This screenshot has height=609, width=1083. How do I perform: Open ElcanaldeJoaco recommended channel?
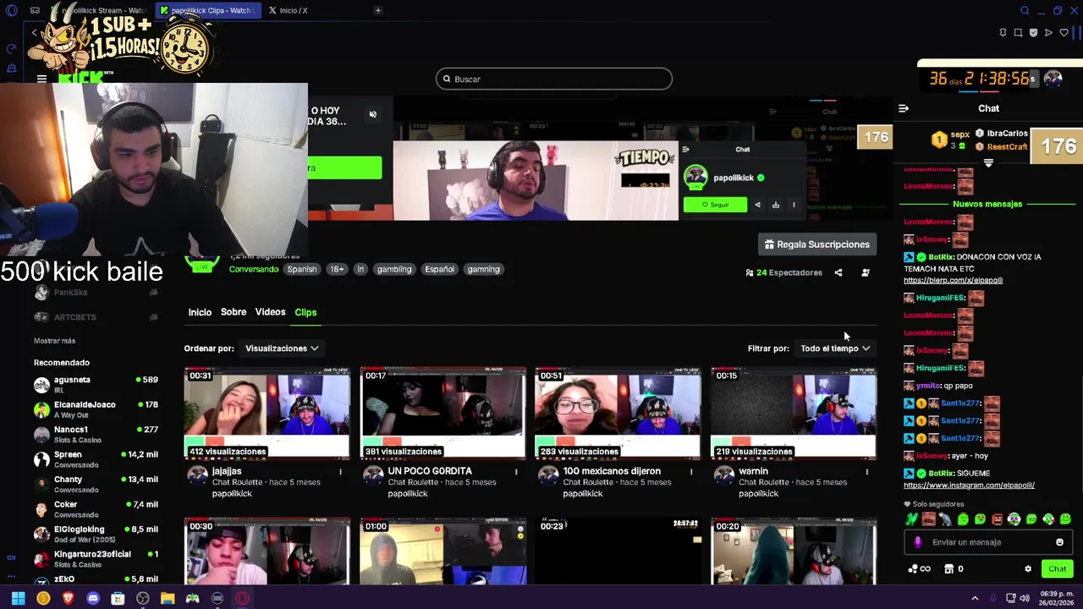click(96, 409)
